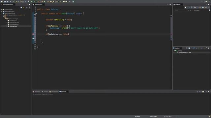Toggle Link with Editor in Package Explorer
The height and width of the screenshot is (118, 211).
tap(24, 8)
